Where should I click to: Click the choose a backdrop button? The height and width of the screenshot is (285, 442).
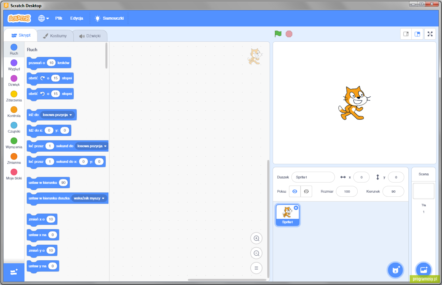pyautogui.click(x=424, y=270)
